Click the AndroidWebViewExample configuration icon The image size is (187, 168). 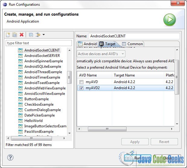[x=21, y=88]
